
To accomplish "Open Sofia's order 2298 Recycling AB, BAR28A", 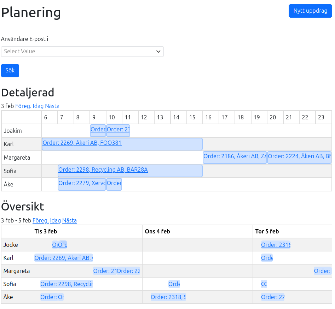I will tap(103, 170).
